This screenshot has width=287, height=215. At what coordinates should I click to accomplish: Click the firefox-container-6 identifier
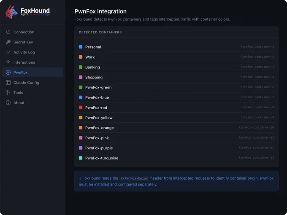pyautogui.click(x=257, y=87)
